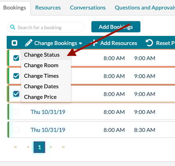Click the search magnifier icon
Viewport: 175px width, 166px height.
point(13,27)
